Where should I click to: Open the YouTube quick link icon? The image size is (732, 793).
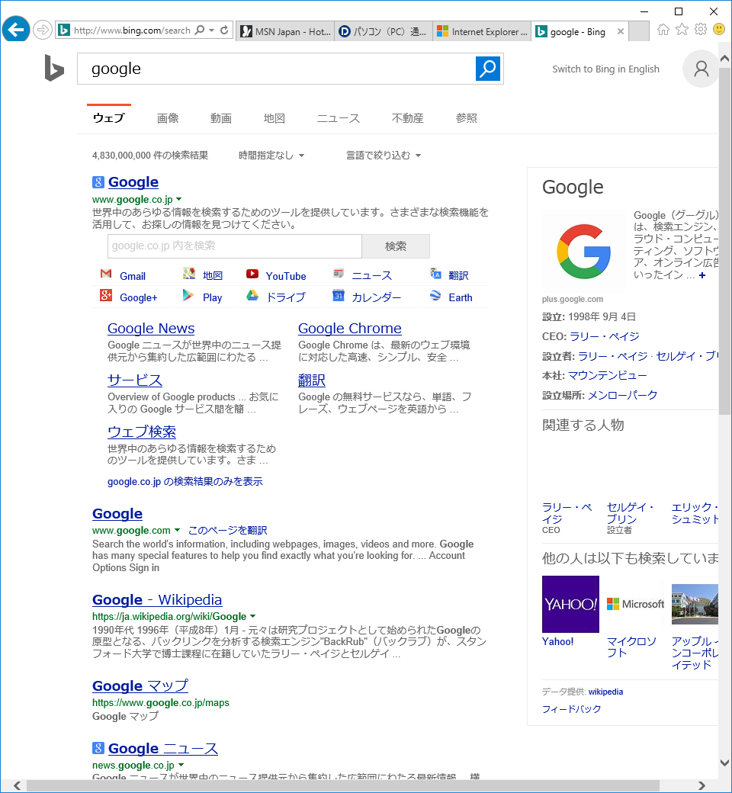coord(252,274)
